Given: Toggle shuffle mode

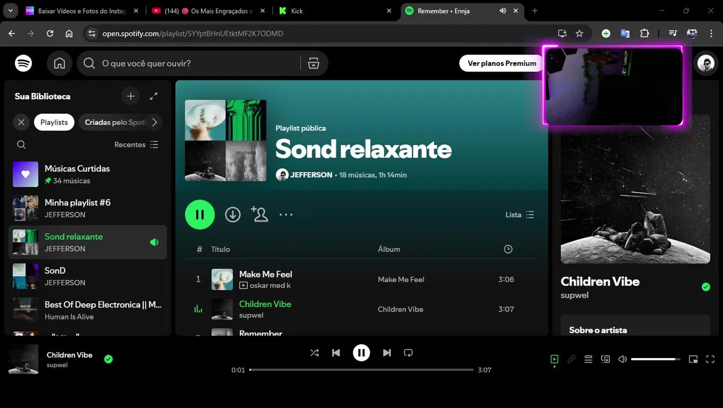Looking at the screenshot, I should coord(314,352).
